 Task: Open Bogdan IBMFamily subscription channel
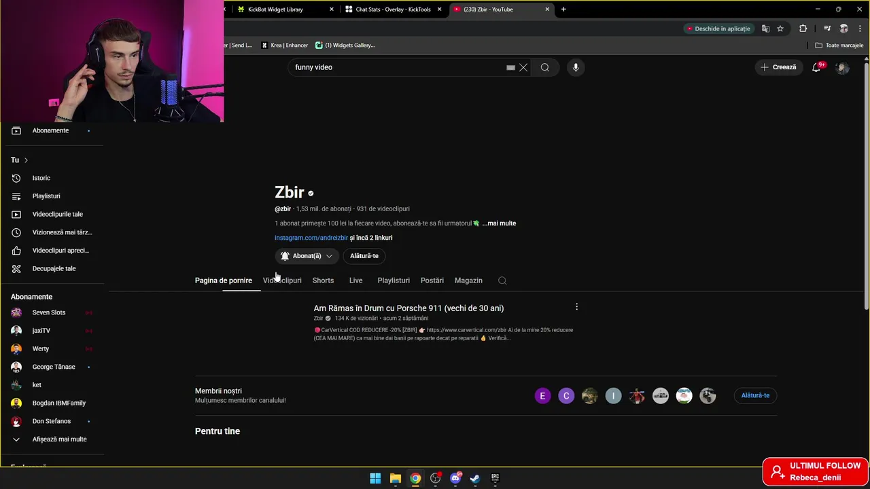coord(53,403)
